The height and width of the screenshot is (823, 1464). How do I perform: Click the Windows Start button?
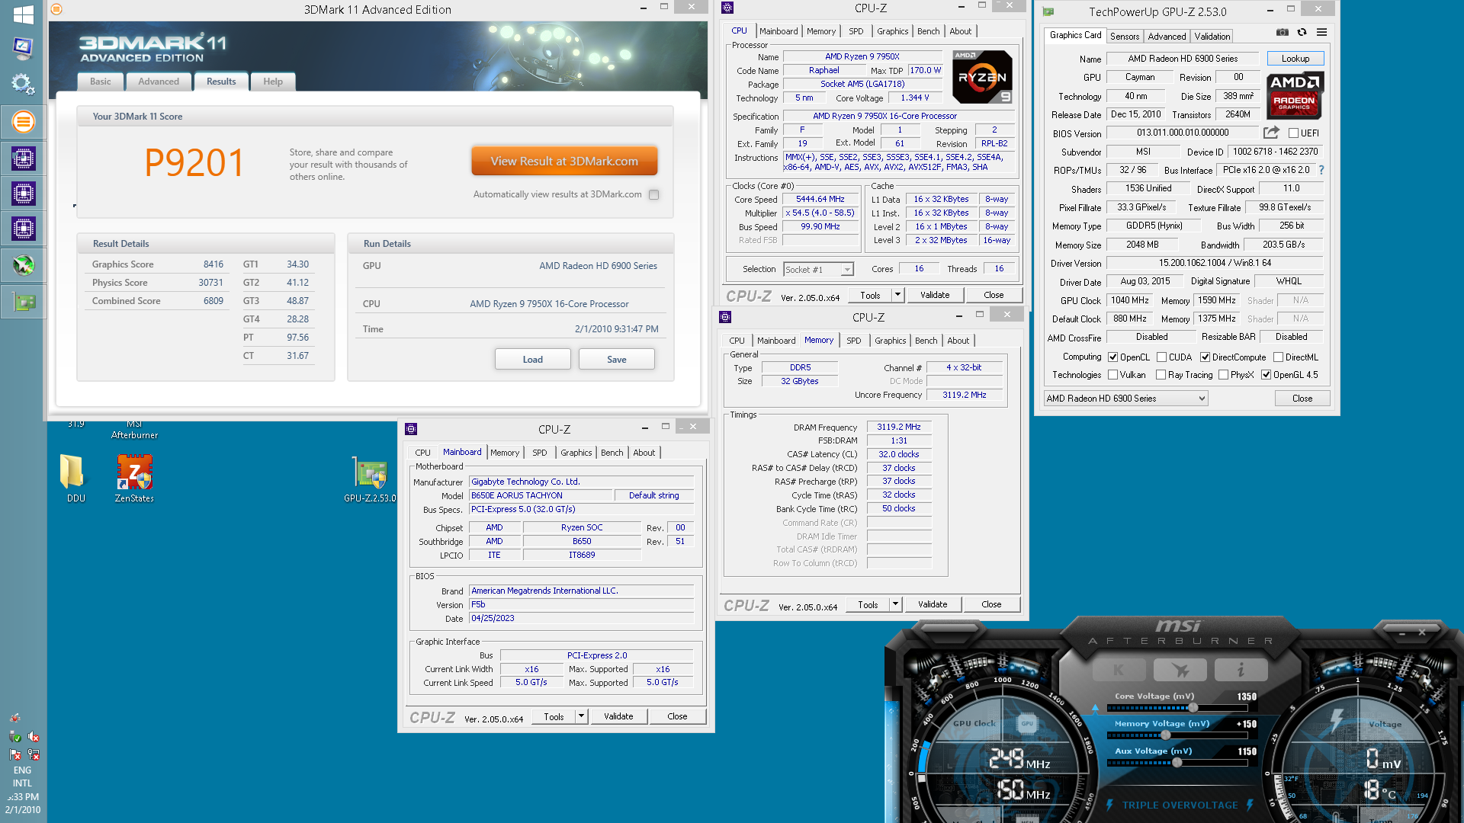click(x=23, y=14)
